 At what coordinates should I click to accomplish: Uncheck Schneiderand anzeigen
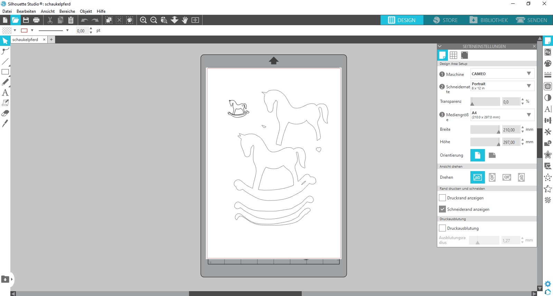click(442, 209)
